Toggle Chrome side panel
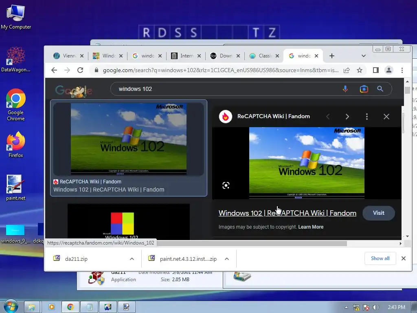The image size is (417, 313). pyautogui.click(x=376, y=70)
